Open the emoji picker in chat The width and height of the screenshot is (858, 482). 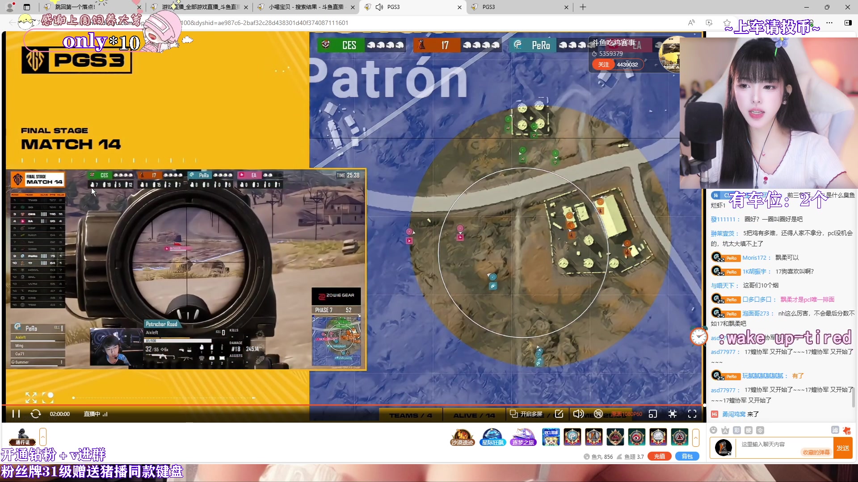[714, 430]
